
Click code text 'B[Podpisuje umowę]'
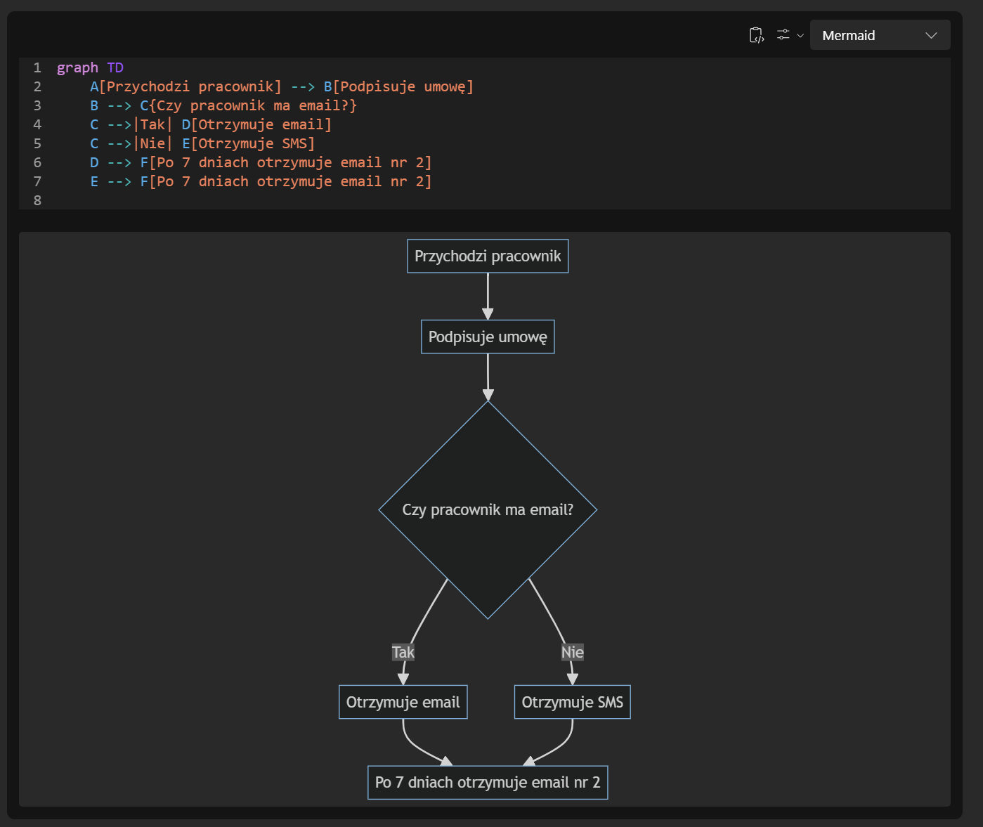[398, 86]
